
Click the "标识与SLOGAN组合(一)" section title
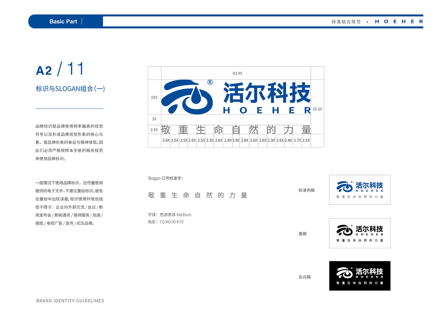[70, 89]
